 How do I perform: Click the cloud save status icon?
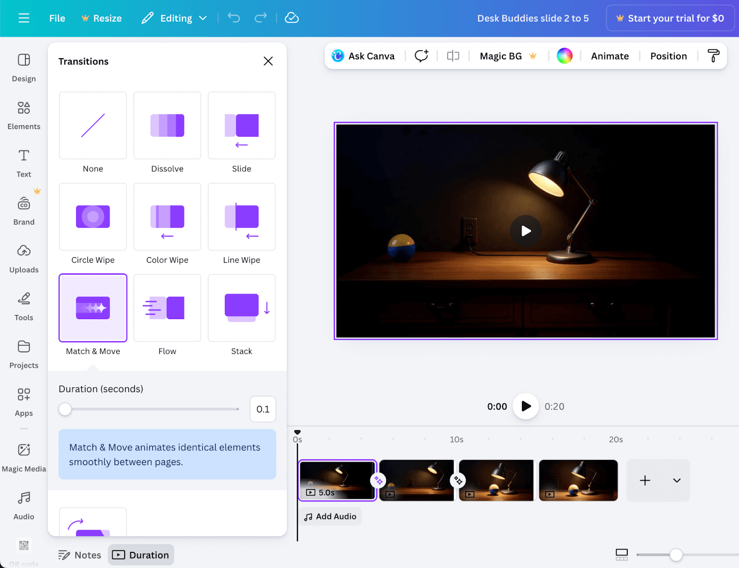(291, 18)
